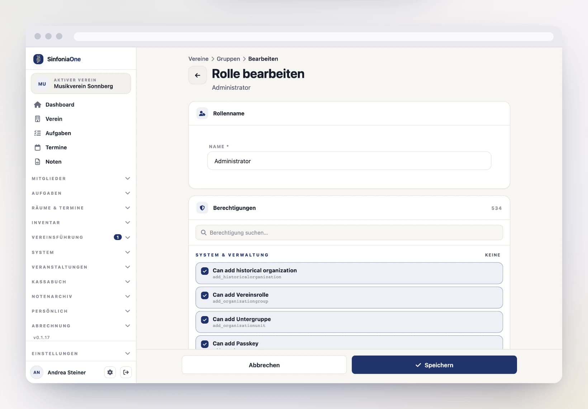Open the Termine menu item

point(81,147)
